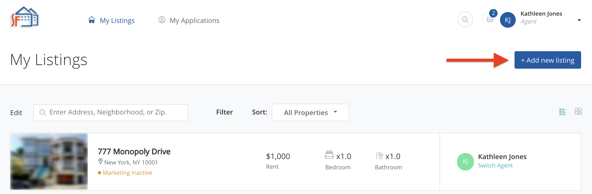The image size is (592, 194).
Task: Open the My Applications tab
Action: (x=194, y=20)
